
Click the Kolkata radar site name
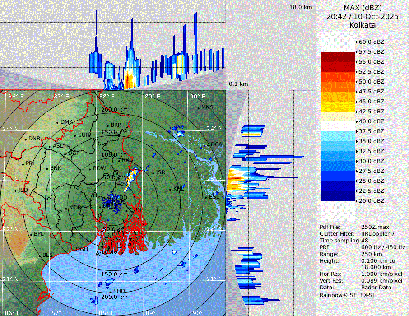coord(363,25)
